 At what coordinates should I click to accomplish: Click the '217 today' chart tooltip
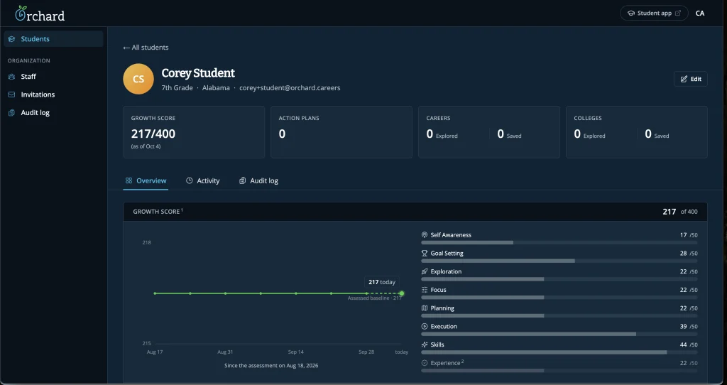click(x=381, y=282)
